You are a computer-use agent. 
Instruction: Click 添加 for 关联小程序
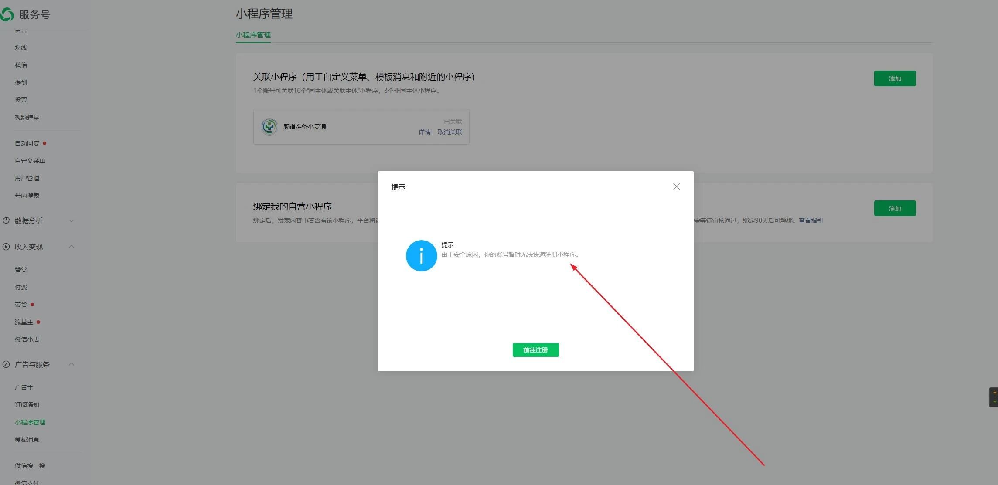point(895,78)
